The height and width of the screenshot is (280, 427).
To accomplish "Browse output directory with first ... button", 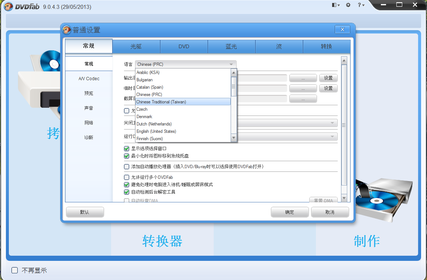I will (x=303, y=78).
